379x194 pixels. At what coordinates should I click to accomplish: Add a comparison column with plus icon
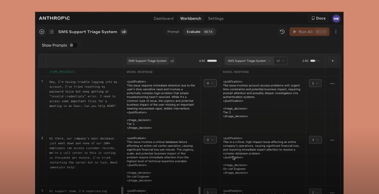(332, 61)
